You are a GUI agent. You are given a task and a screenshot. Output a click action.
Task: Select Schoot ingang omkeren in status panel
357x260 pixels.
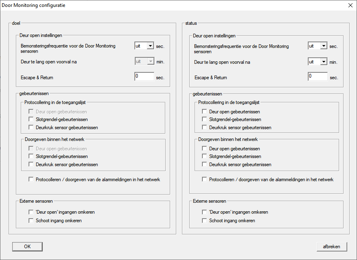click(x=205, y=221)
